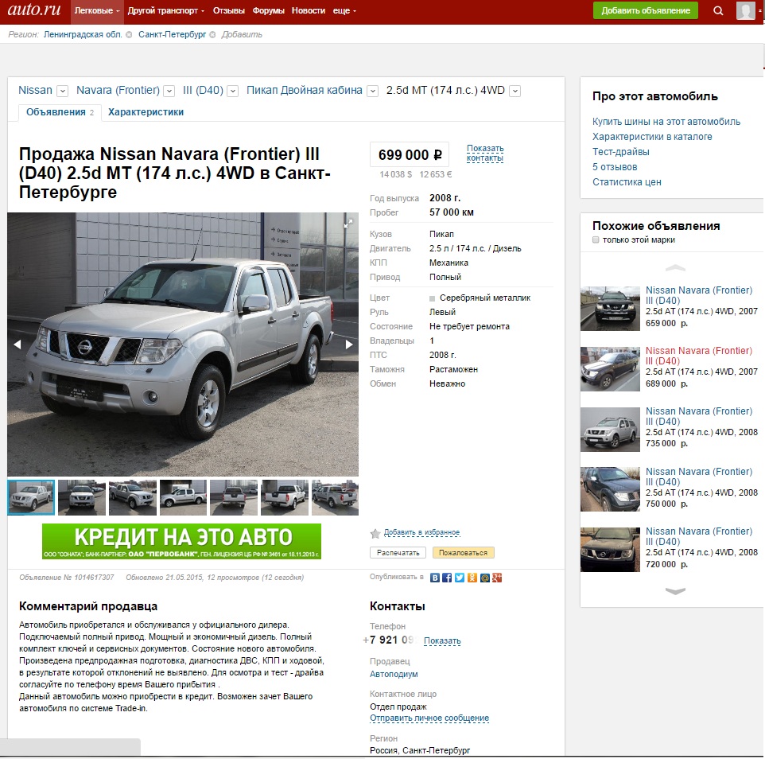Viewport: 765px width, 759px height.
Task: Select the fifth photo thumbnail, rear view
Action: point(234,497)
